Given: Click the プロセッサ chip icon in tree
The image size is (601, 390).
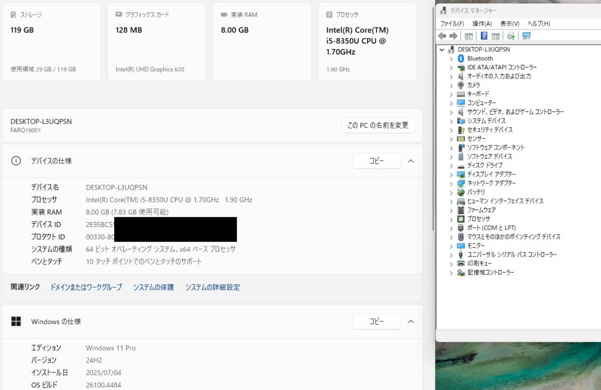Looking at the screenshot, I should click(x=461, y=218).
